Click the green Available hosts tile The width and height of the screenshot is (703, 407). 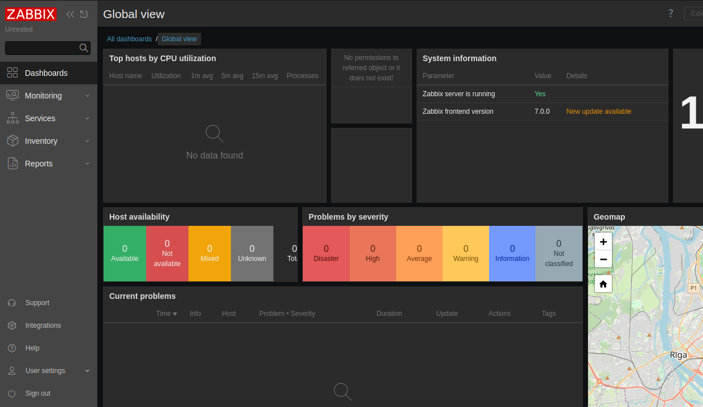click(125, 254)
